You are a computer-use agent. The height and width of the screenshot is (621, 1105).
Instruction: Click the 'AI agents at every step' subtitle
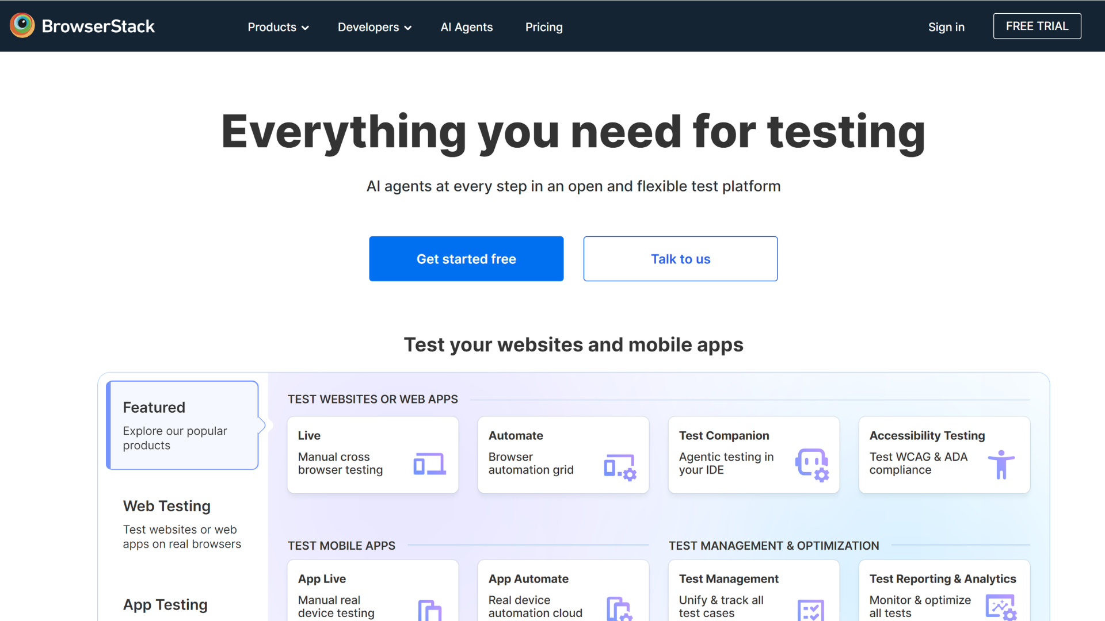[573, 186]
